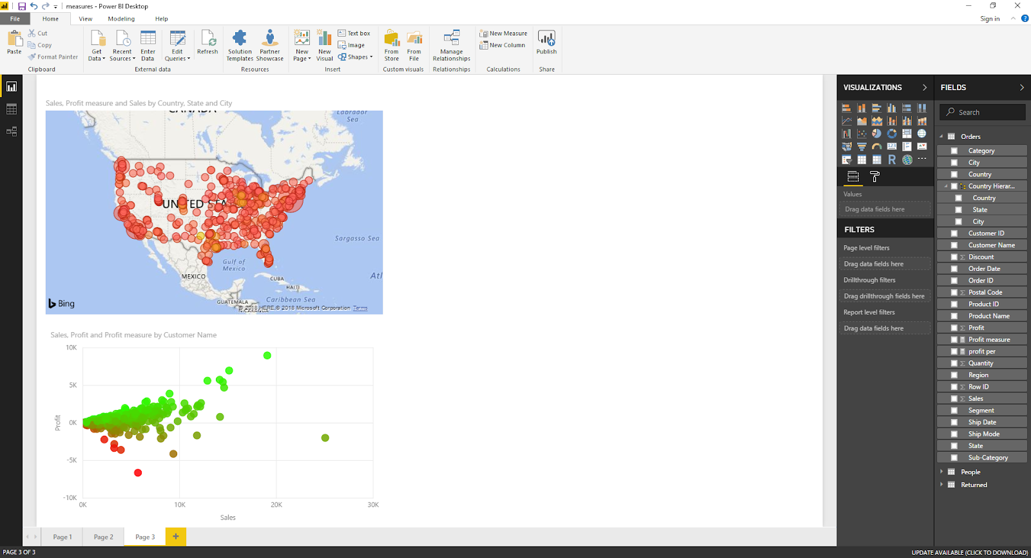The image size is (1031, 558).
Task: Select the R script visual
Action: (892, 160)
